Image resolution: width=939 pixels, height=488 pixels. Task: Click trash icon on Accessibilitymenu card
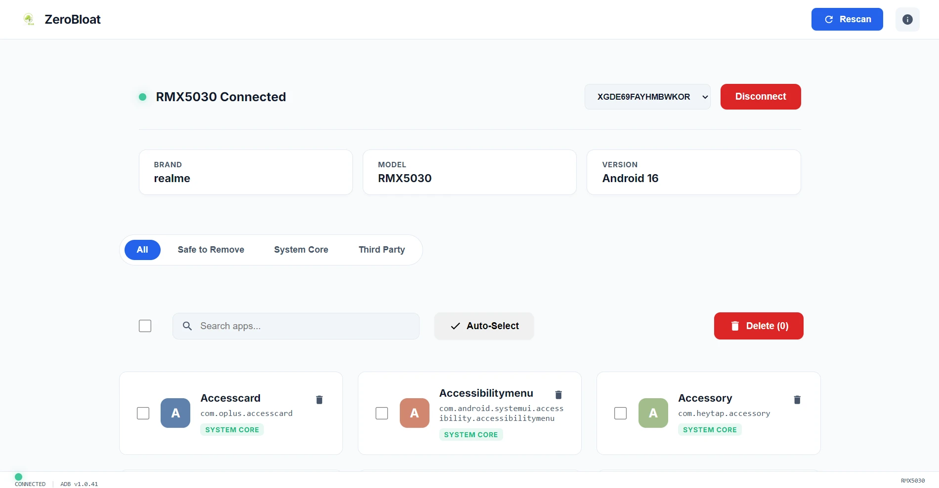tap(558, 395)
